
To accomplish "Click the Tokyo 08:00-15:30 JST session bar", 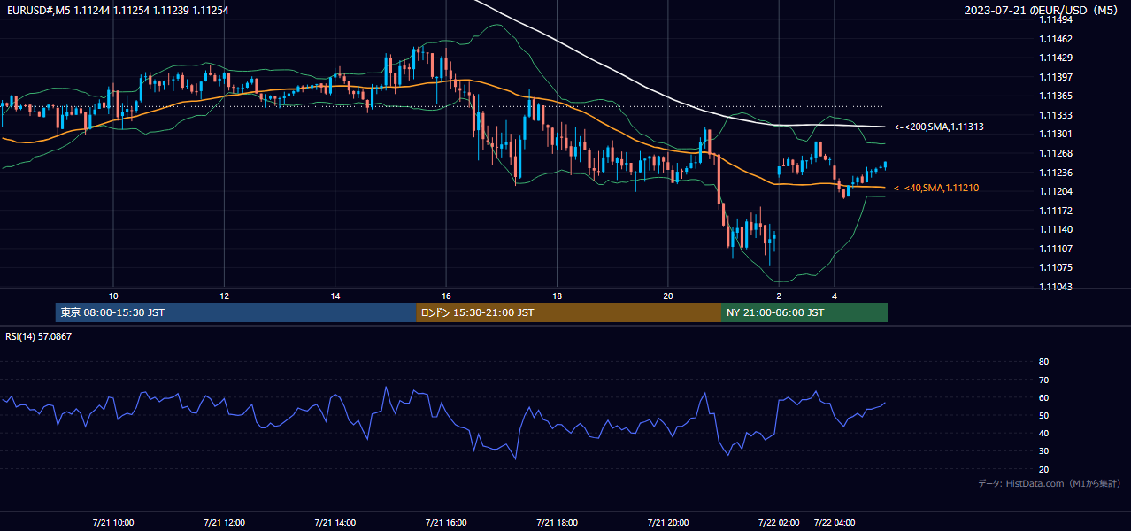I will (235, 312).
